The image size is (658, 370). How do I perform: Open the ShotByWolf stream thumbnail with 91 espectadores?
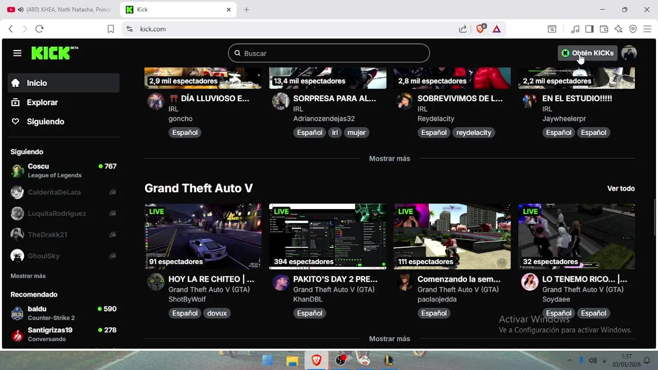203,236
